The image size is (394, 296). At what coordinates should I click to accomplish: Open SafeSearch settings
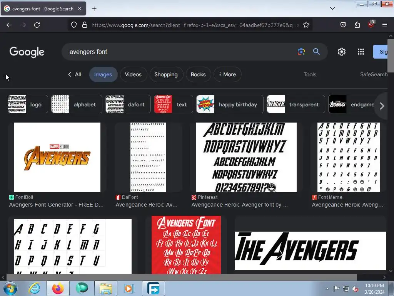point(374,74)
